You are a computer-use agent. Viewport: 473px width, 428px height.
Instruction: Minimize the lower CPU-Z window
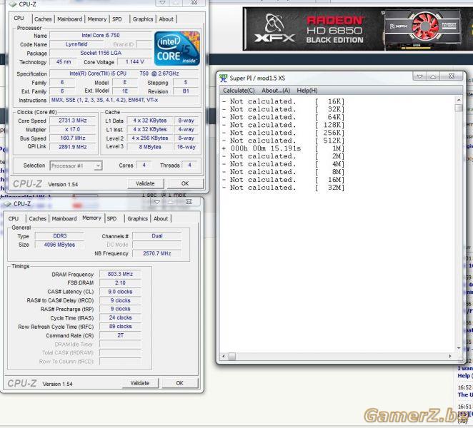point(157,202)
